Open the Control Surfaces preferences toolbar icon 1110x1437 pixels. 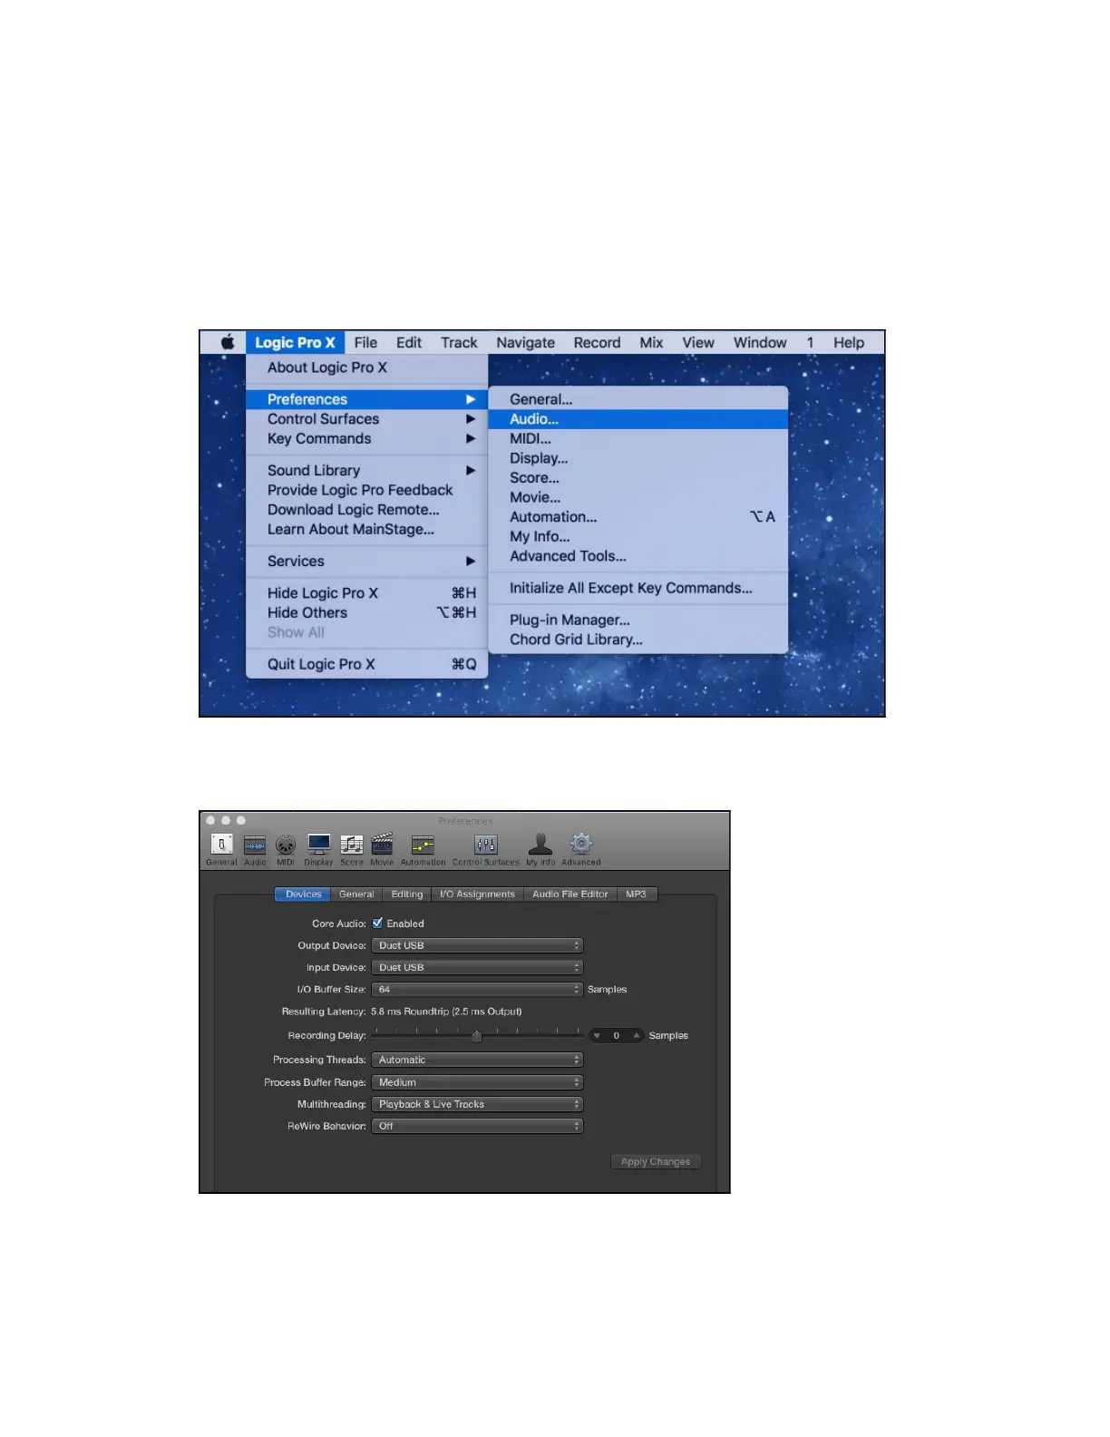486,850
